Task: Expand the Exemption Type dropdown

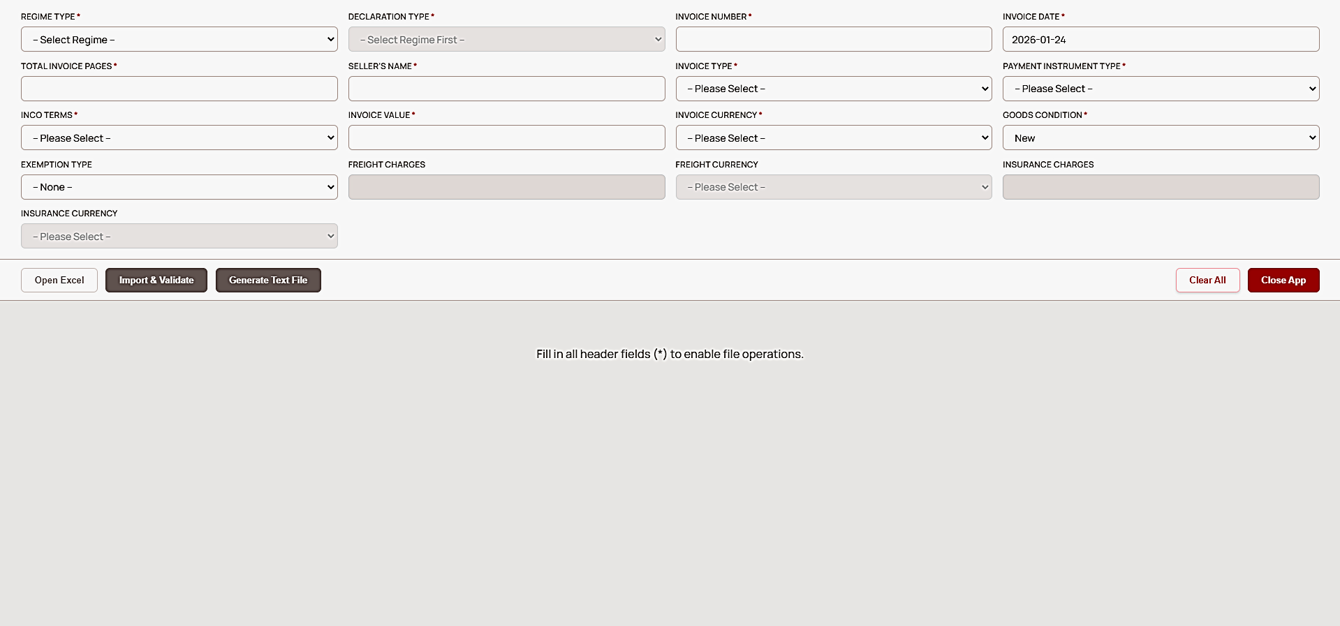Action: pyautogui.click(x=179, y=187)
